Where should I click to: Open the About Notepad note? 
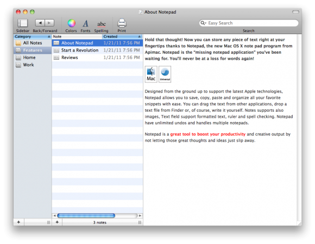pyautogui.click(x=97, y=43)
